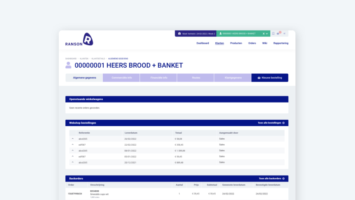The height and width of the screenshot is (200, 355).
Task: Open the nl language selector
Action: click(x=284, y=33)
